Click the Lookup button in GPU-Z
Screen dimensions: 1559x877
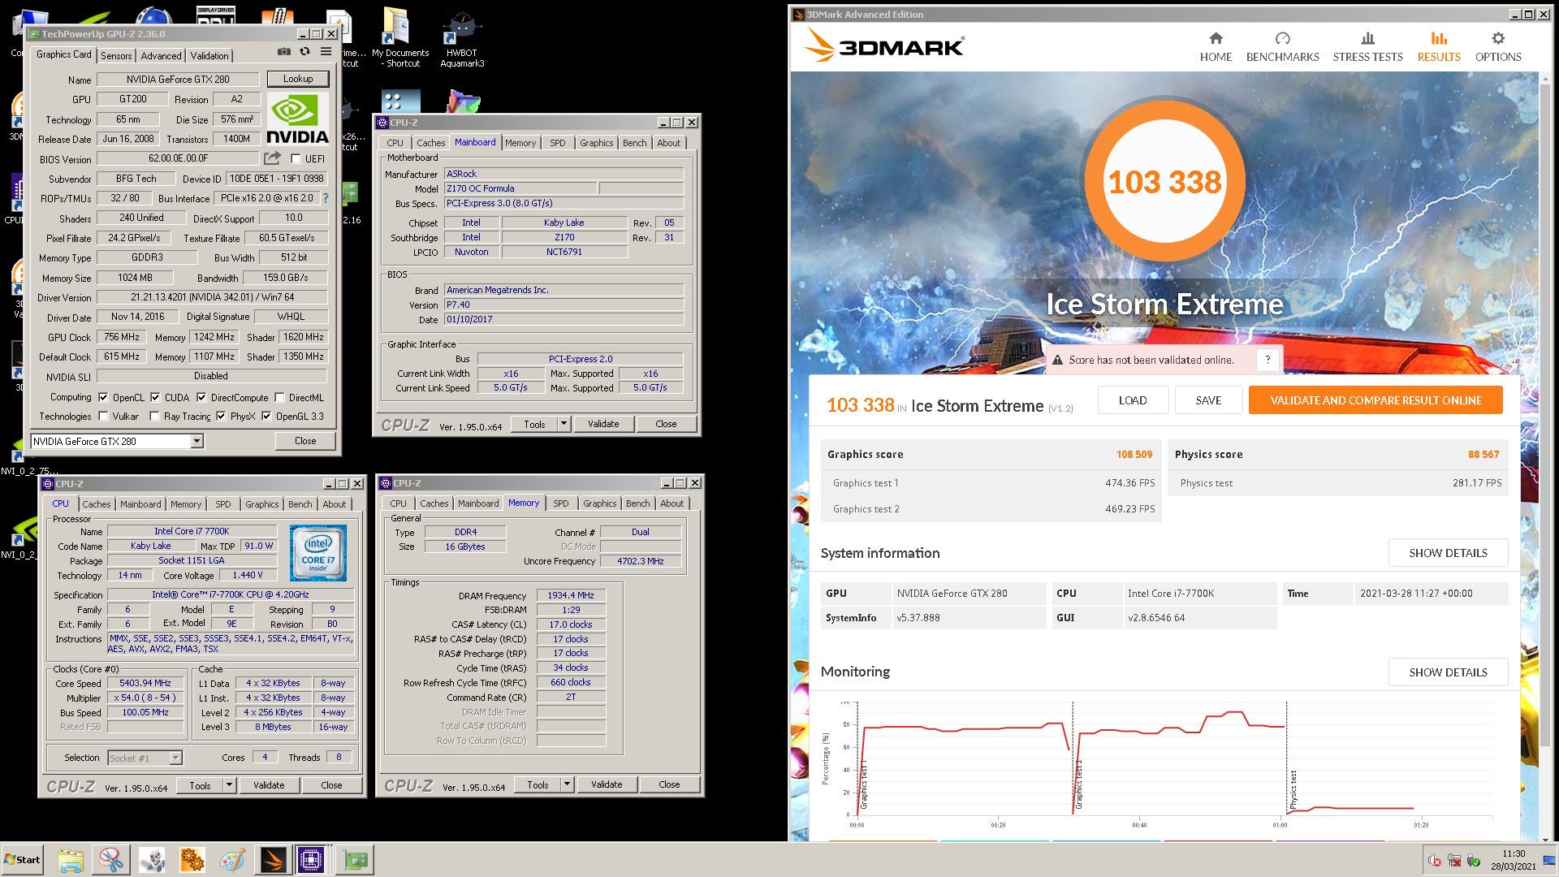tap(298, 79)
